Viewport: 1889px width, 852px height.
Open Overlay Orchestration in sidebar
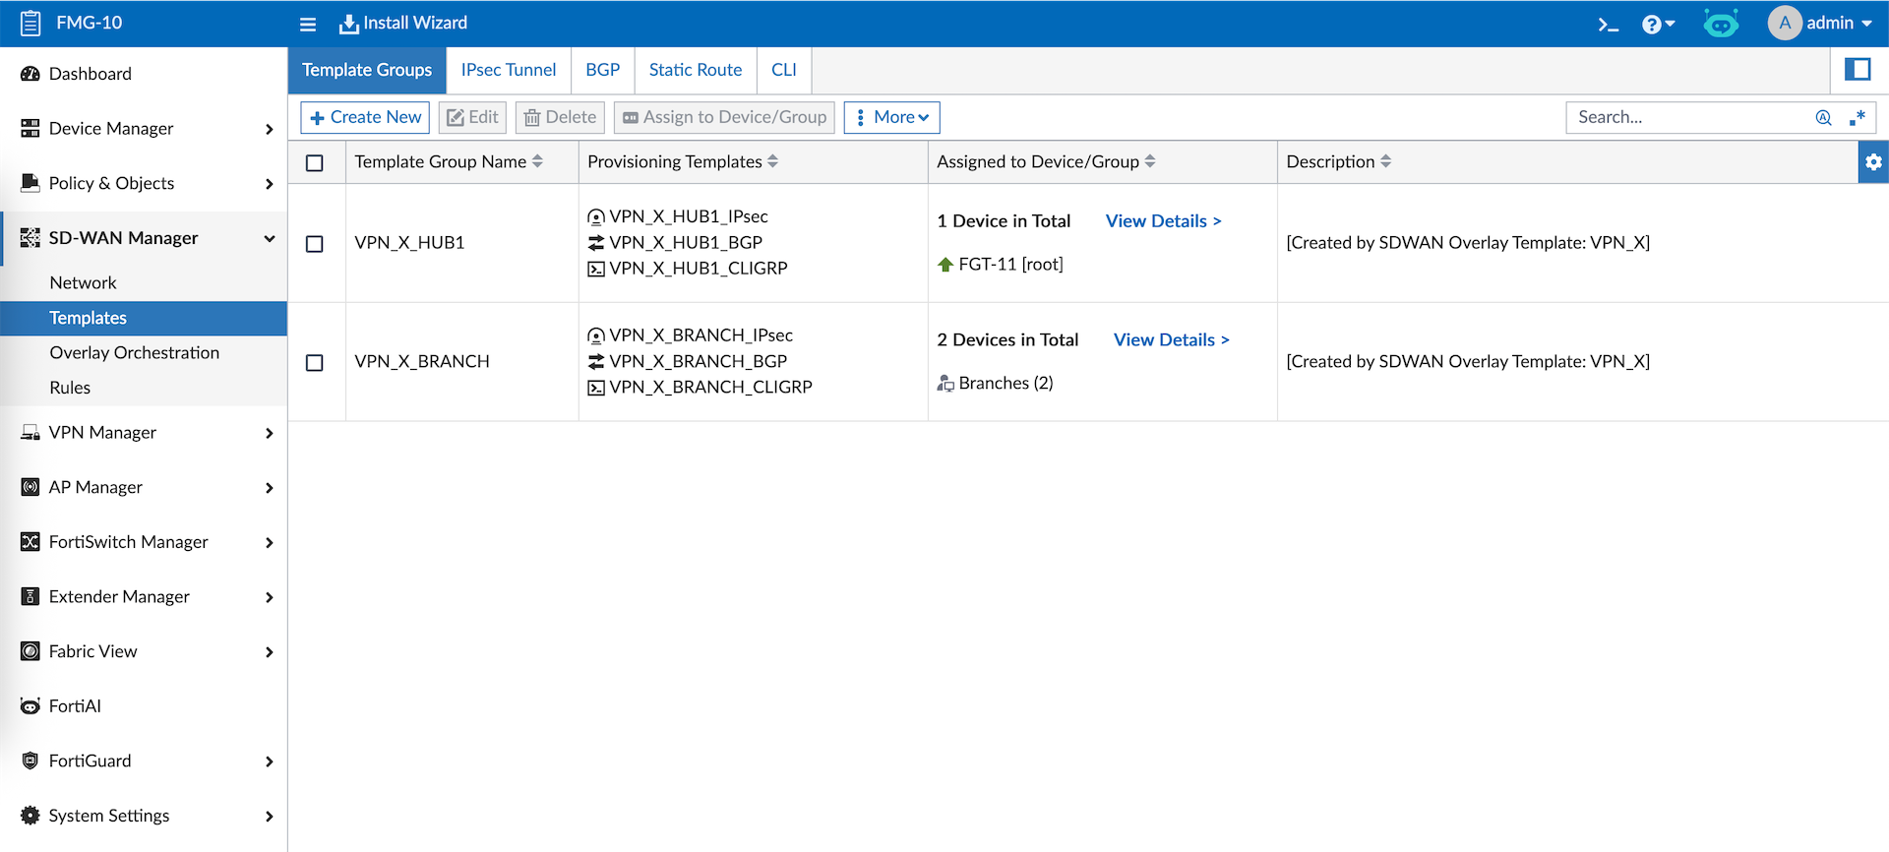click(x=135, y=353)
